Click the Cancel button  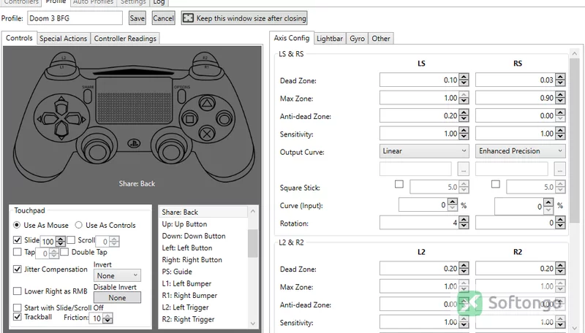tap(163, 18)
